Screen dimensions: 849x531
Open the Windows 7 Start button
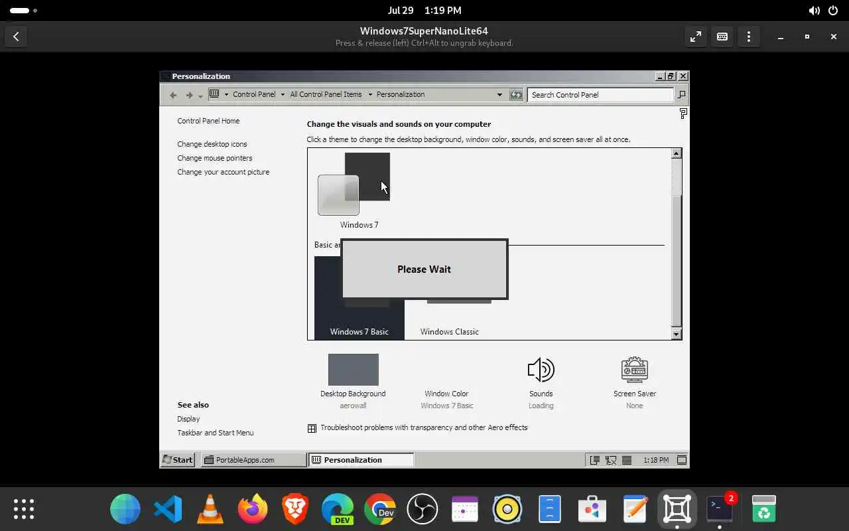tap(178, 459)
